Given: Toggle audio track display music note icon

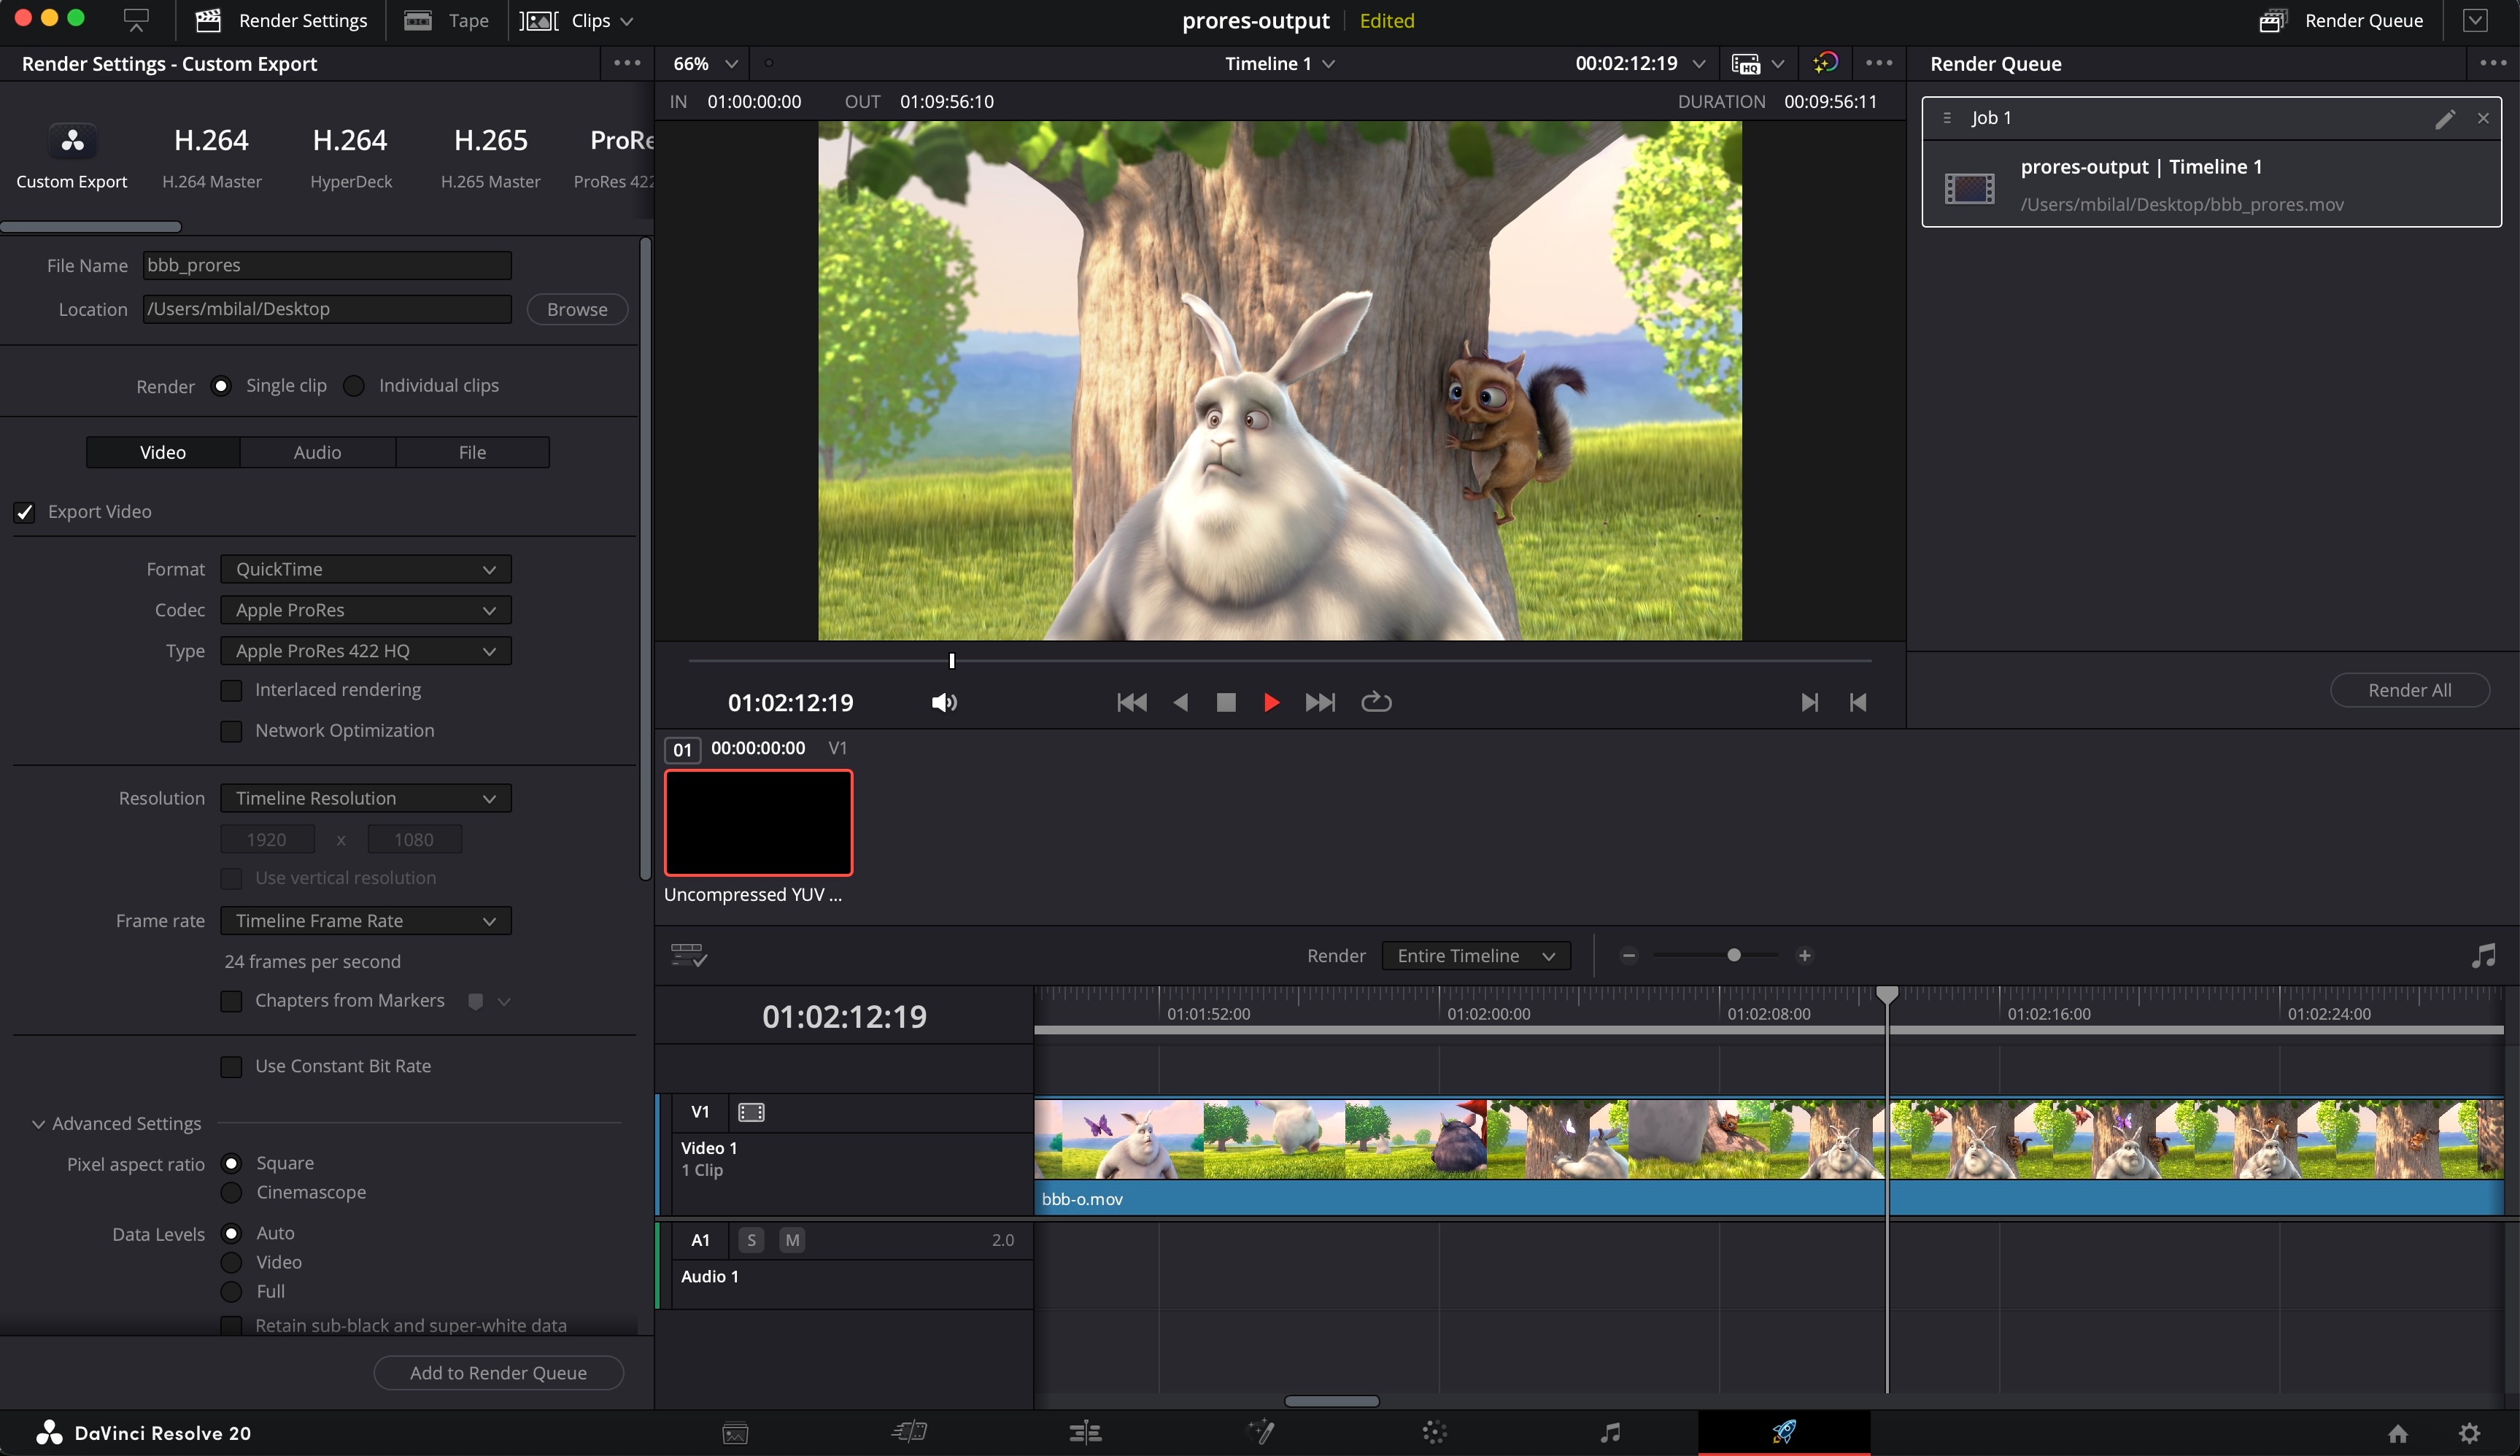Looking at the screenshot, I should pos(2483,956).
